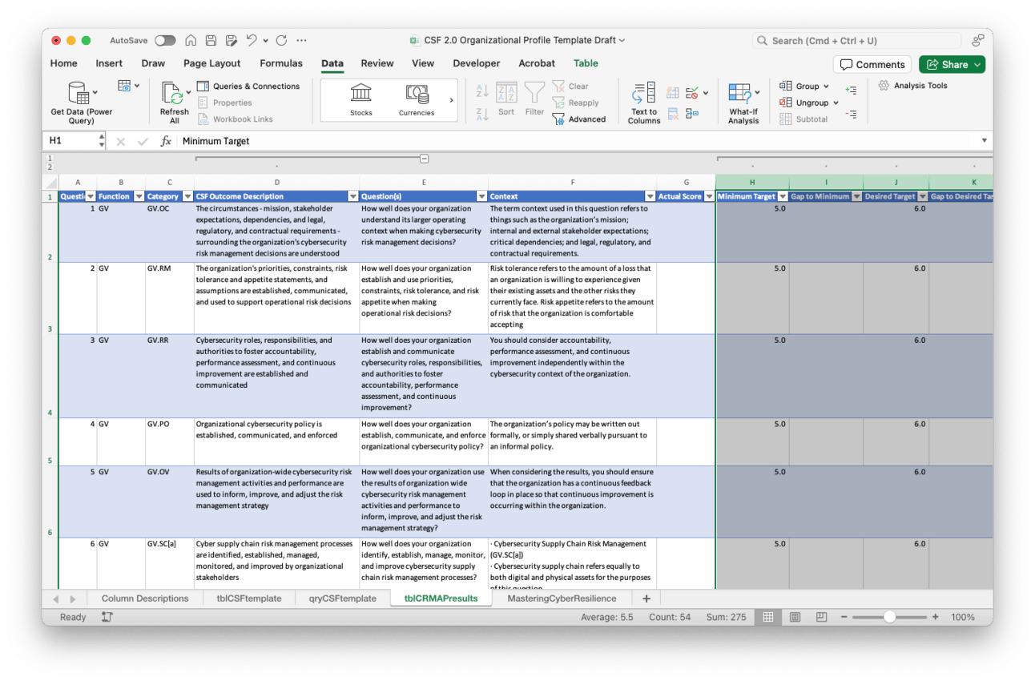
Task: Open the Actual Score filter dropdown
Action: [x=708, y=196]
